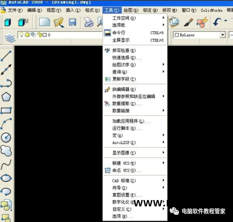Screen dimensions: 233x222
Task: Choose 块编辑器 menu entry
Action: tap(135, 89)
